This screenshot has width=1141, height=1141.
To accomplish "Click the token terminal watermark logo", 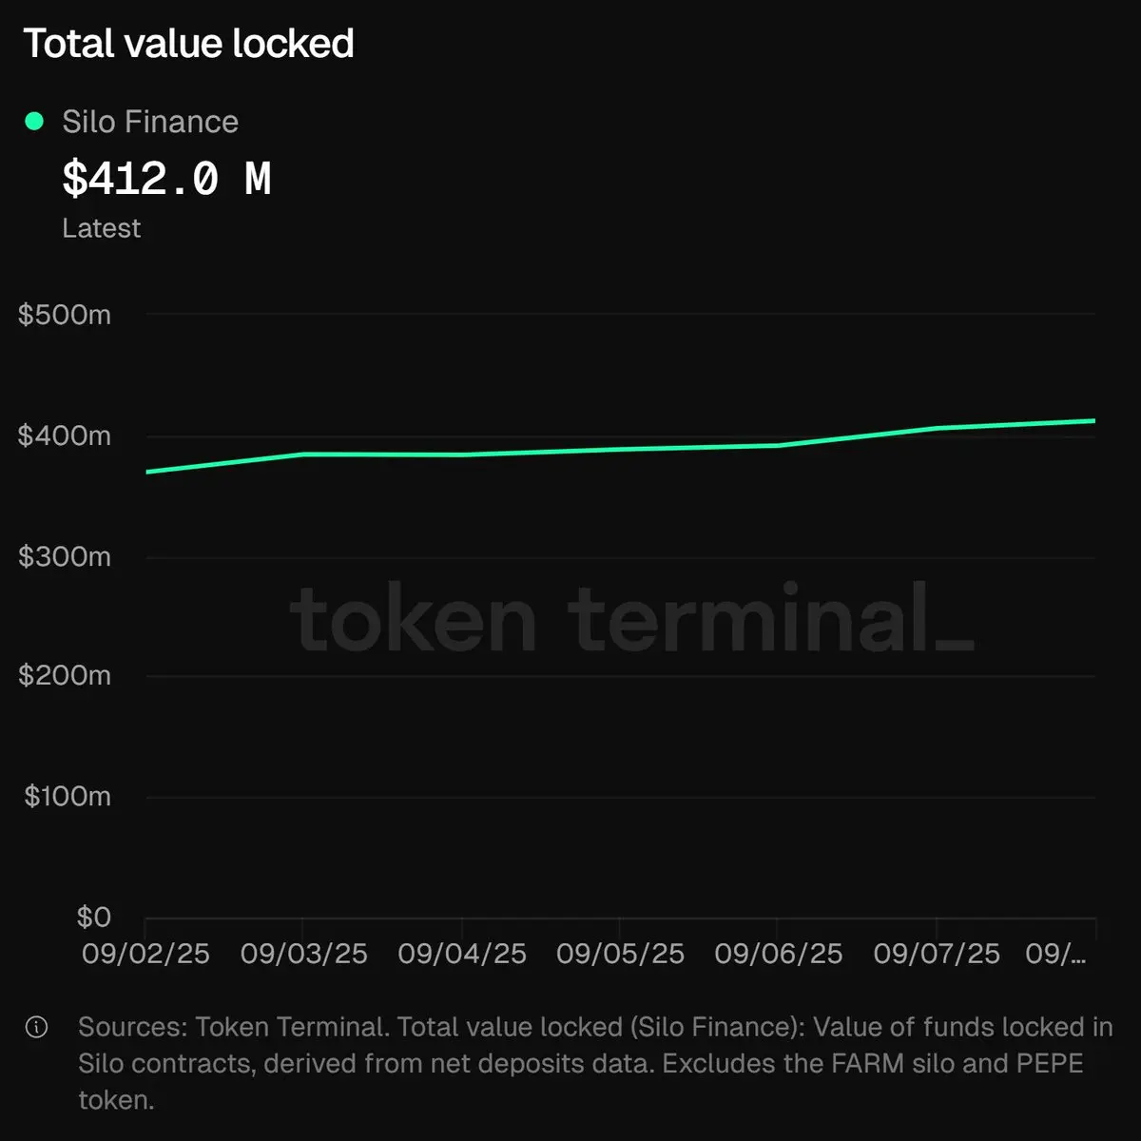I will point(631,618).
